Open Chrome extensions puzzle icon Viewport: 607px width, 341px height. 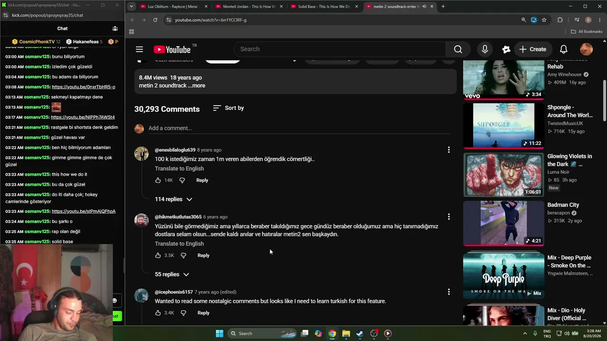tap(560, 20)
